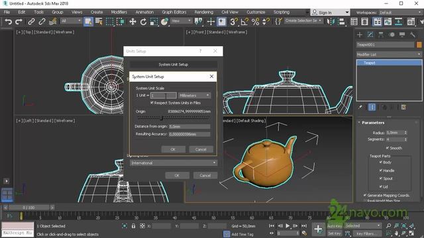Toggle Respect System Units in Files

coord(152,103)
